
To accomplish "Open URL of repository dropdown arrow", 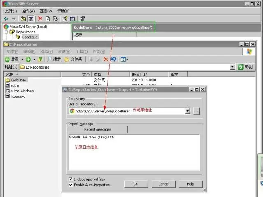I will tap(188, 111).
